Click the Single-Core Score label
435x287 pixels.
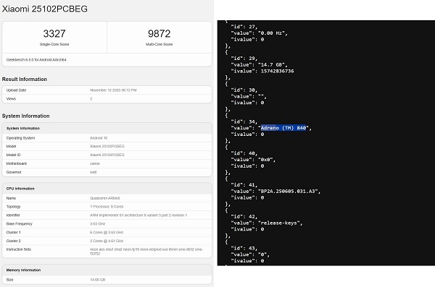coord(54,44)
